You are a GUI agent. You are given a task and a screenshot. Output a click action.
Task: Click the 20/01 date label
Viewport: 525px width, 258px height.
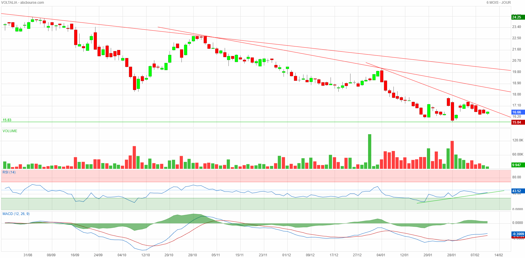pyautogui.click(x=428, y=255)
